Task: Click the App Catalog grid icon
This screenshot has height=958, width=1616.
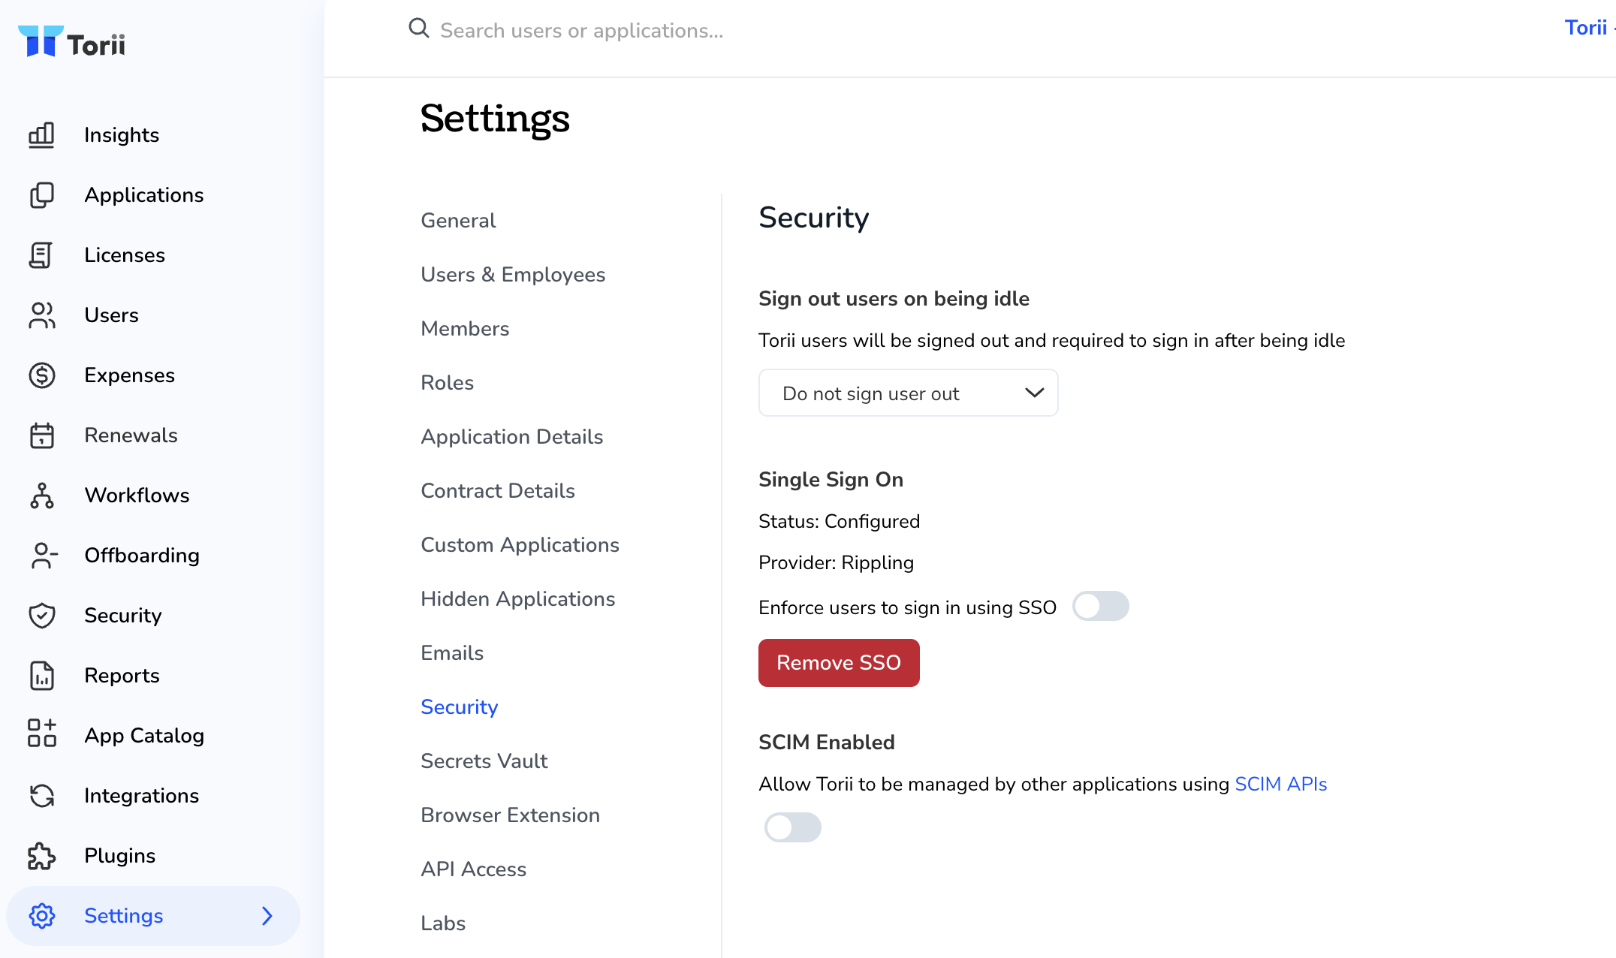Action: 42,734
